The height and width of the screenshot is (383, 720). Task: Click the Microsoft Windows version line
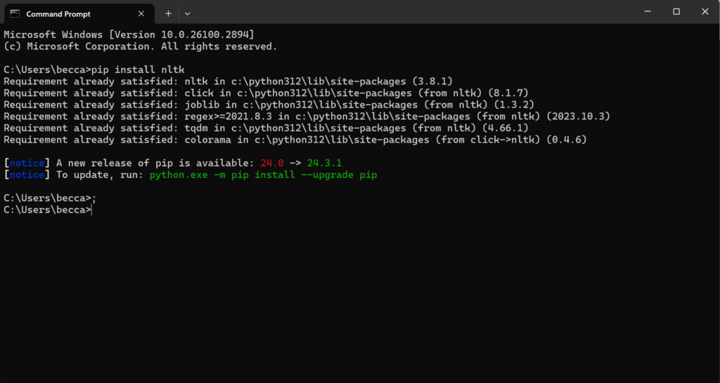129,34
